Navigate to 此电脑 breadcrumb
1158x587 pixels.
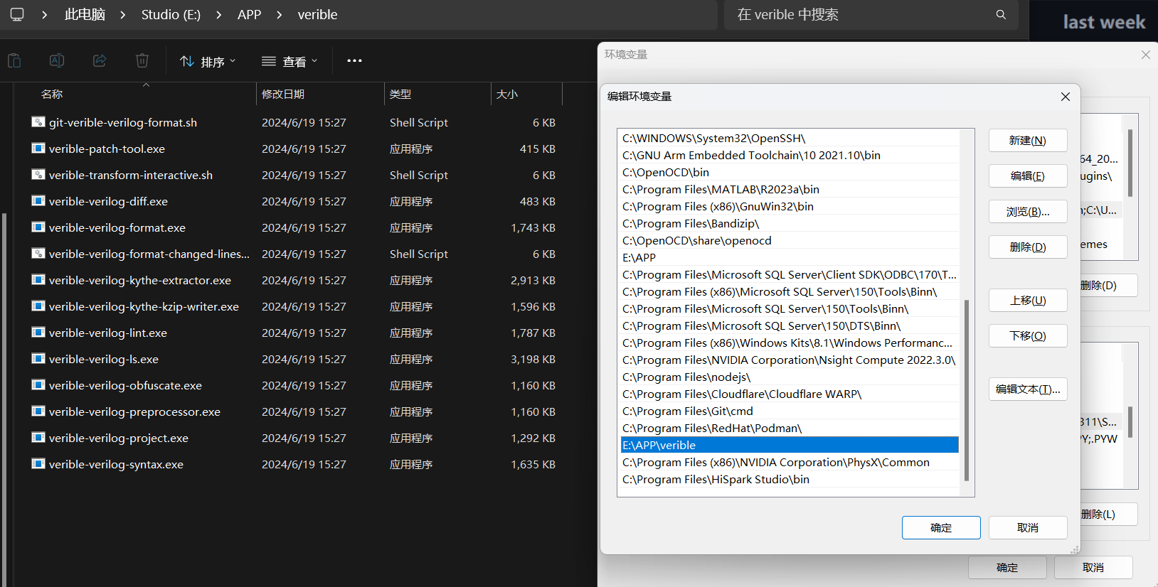85,15
